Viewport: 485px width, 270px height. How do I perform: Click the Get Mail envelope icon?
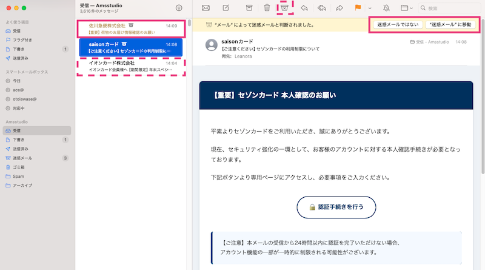206,8
